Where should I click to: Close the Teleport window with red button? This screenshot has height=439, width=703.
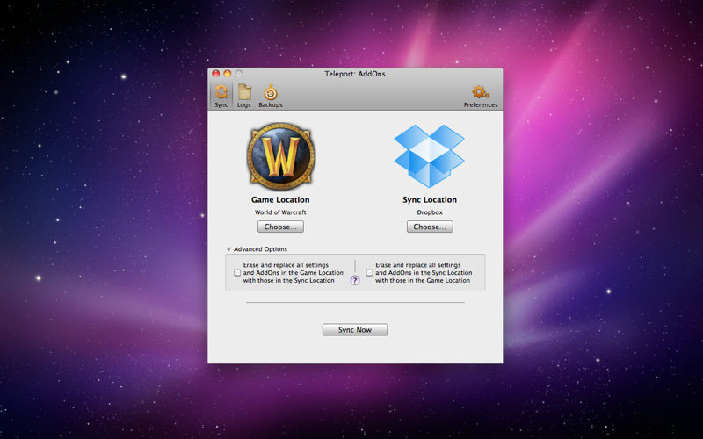click(x=215, y=74)
